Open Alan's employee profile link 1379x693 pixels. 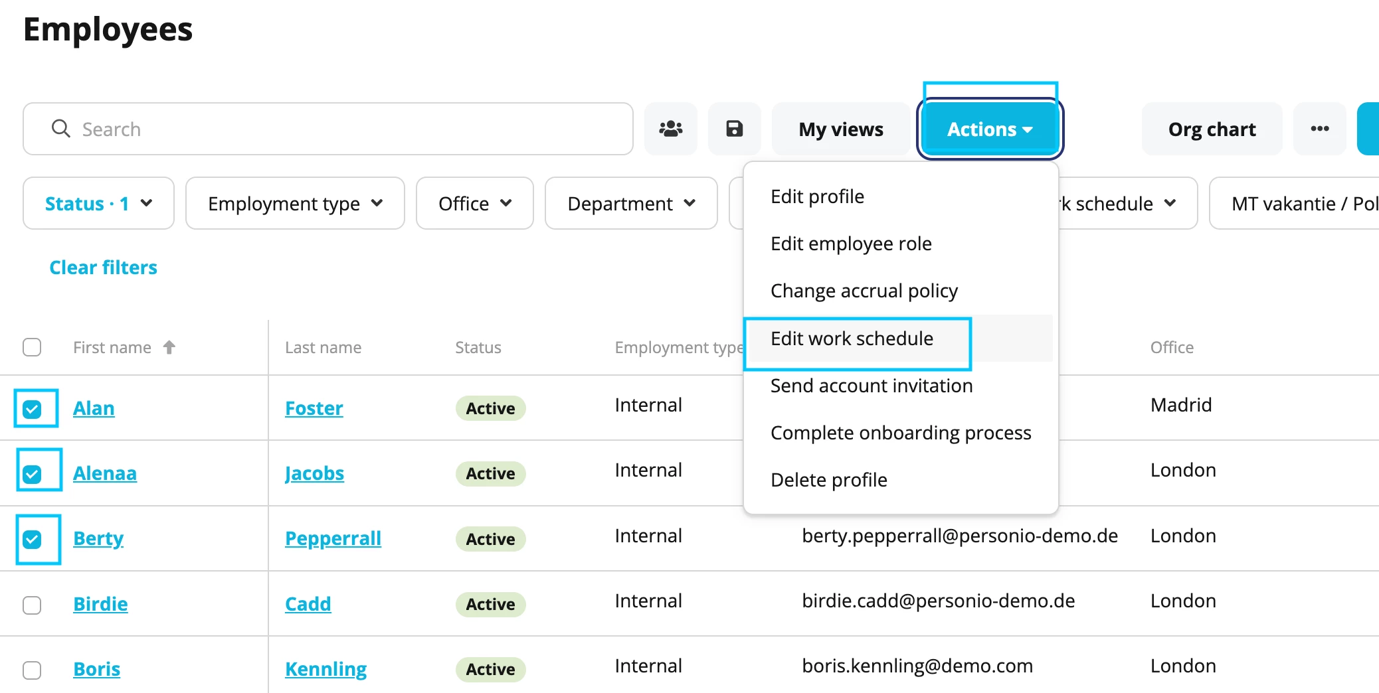[x=94, y=408]
